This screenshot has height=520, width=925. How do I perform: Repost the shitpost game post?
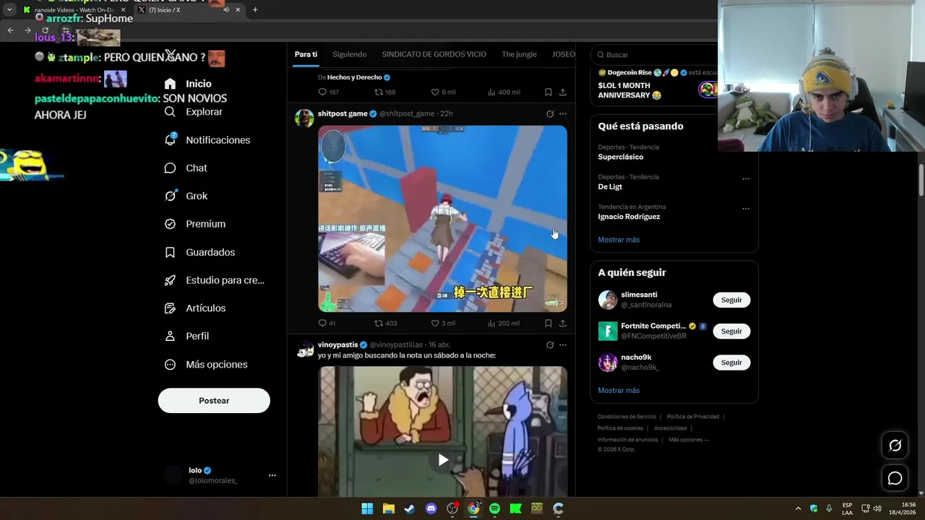point(385,324)
